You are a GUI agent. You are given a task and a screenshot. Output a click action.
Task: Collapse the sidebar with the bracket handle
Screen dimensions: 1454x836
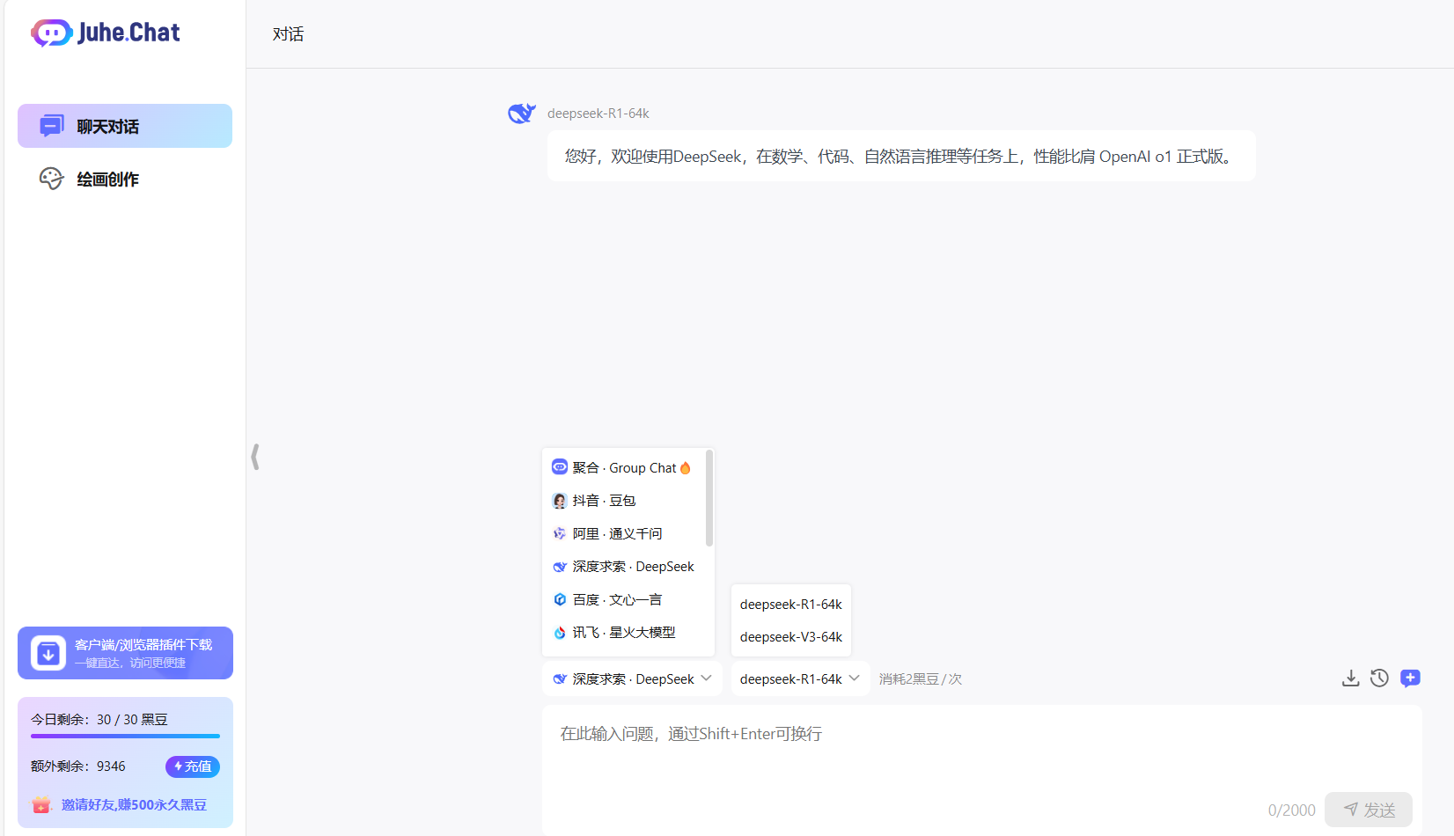255,457
